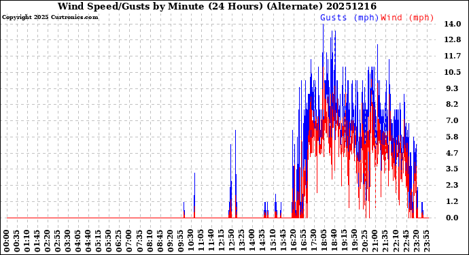Click the 14:35 time axis label
Screen dimensions: 469x255
(x=262, y=241)
